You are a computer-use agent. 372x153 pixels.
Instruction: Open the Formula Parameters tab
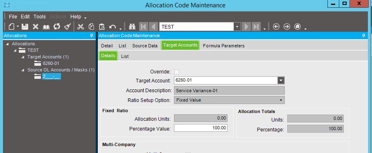tap(224, 46)
